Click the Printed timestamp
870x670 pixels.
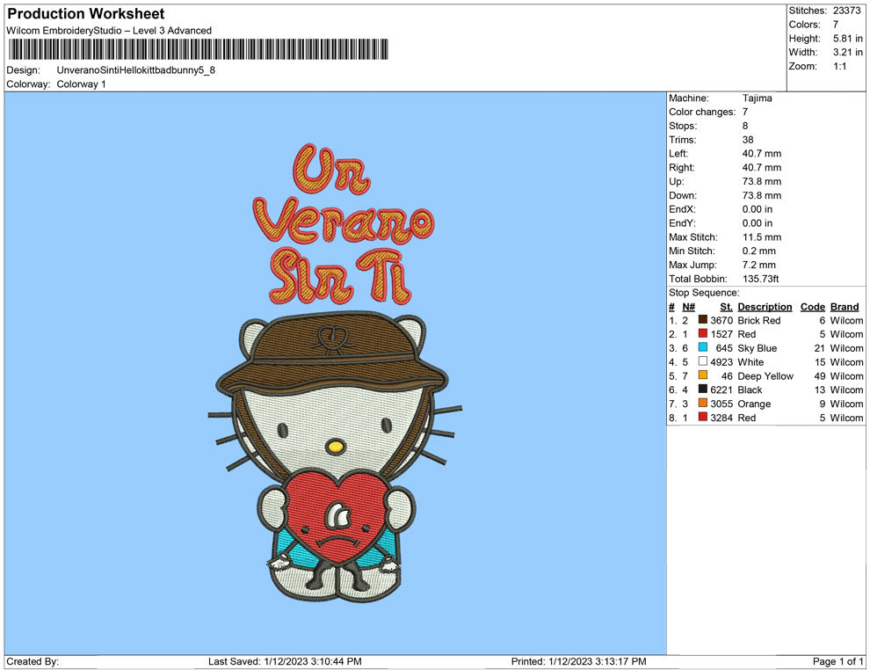click(x=579, y=661)
